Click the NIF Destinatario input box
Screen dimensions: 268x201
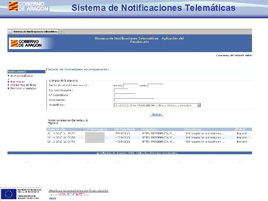tap(121, 90)
